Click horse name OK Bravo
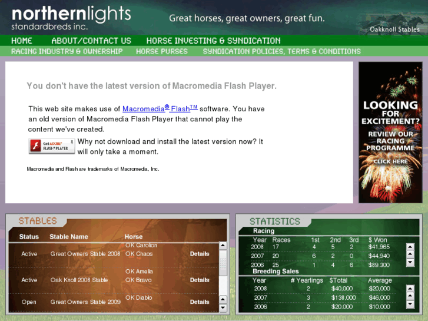The image size is (428, 321). pos(138,280)
